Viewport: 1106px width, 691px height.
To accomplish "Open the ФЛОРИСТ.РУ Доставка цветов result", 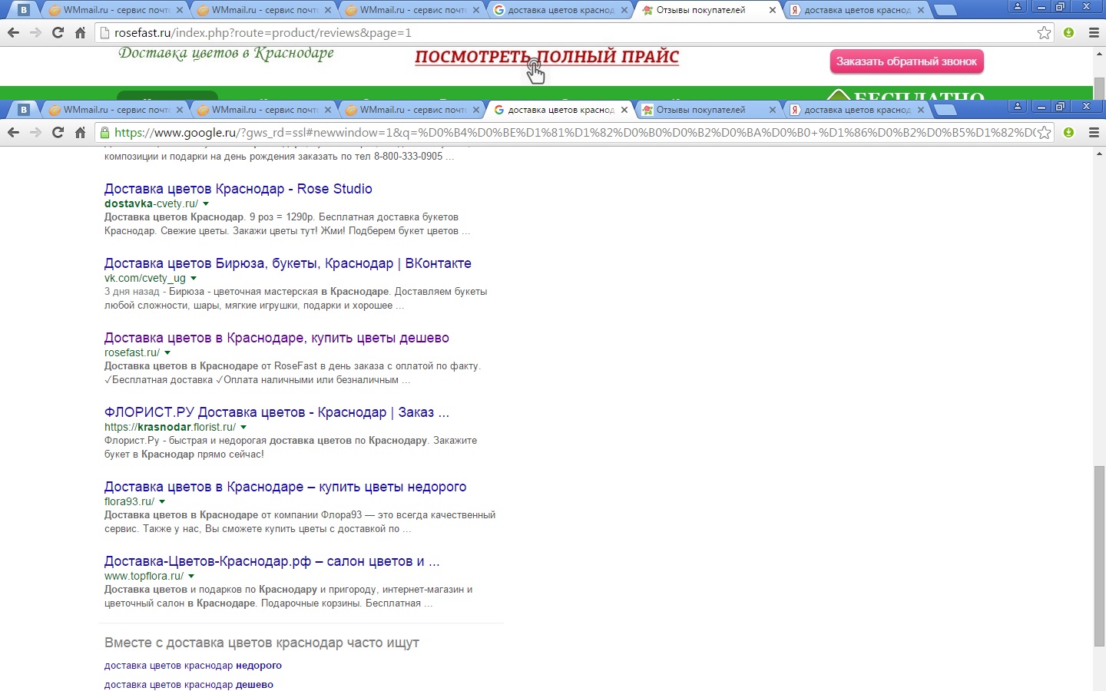I will coord(276,412).
